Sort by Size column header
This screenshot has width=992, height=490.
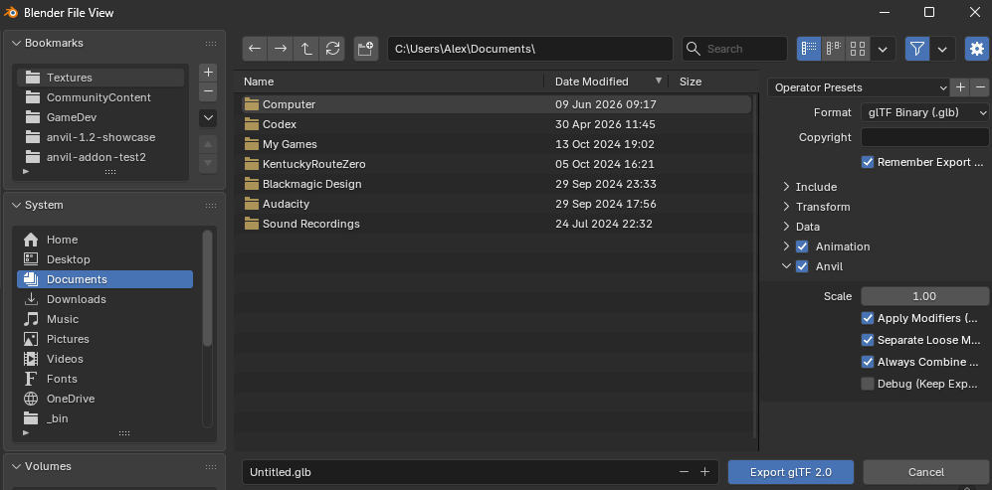tap(712, 82)
